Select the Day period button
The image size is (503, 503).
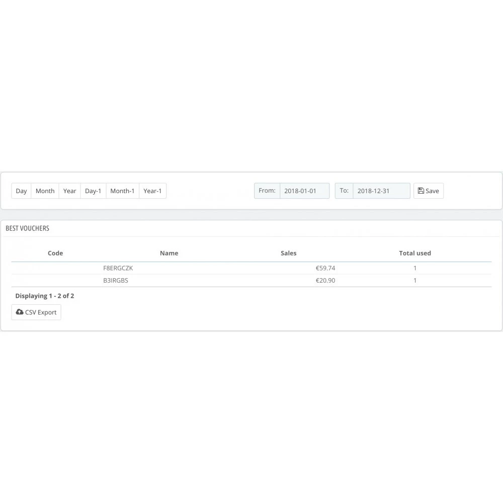tap(21, 191)
